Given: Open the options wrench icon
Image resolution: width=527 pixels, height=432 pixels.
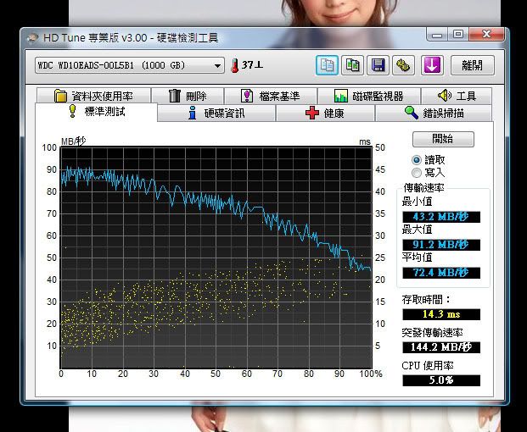Looking at the screenshot, I should pyautogui.click(x=403, y=65).
